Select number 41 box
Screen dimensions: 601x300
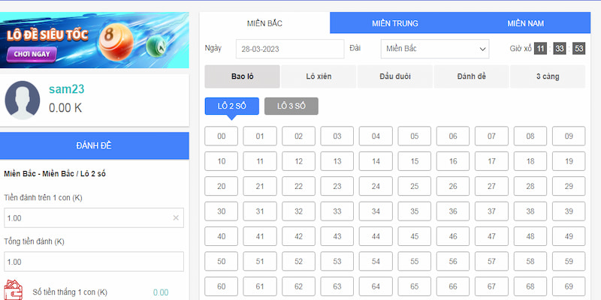coord(260,236)
